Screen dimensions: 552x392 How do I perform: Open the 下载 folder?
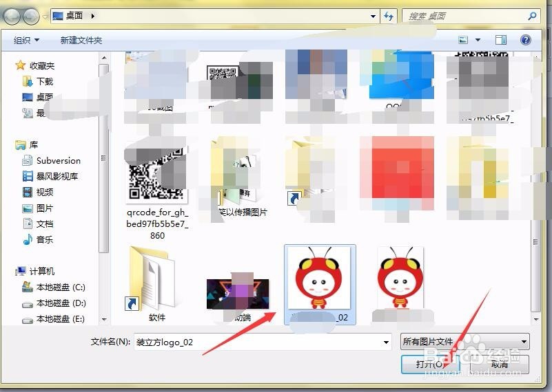pos(45,81)
